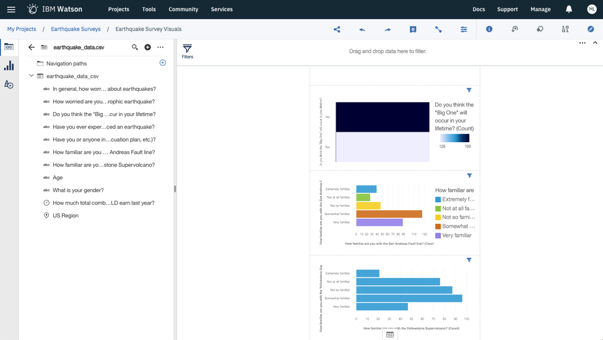The image size is (603, 340).
Task: Add a navigation path with the plus icon
Action: click(x=163, y=63)
